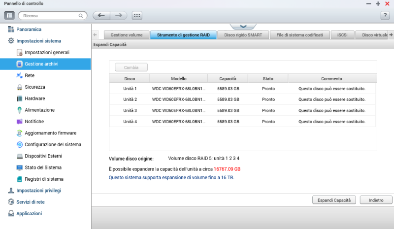Open help with the question mark icon
394x229 pixels.
pos(385,15)
